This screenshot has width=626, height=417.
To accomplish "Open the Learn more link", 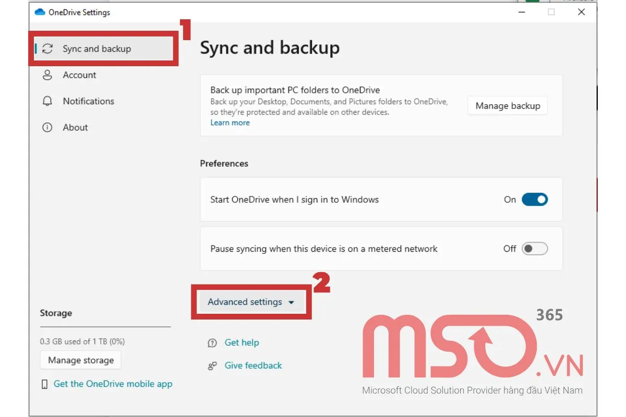I will point(230,123).
